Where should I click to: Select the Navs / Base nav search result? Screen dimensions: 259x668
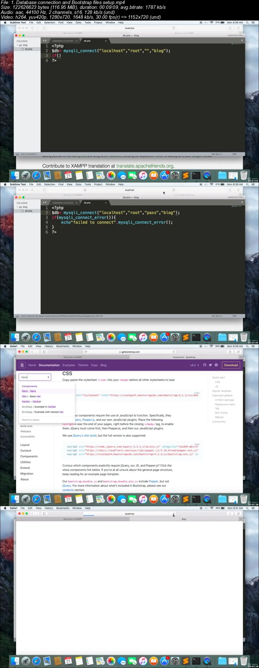(31, 396)
